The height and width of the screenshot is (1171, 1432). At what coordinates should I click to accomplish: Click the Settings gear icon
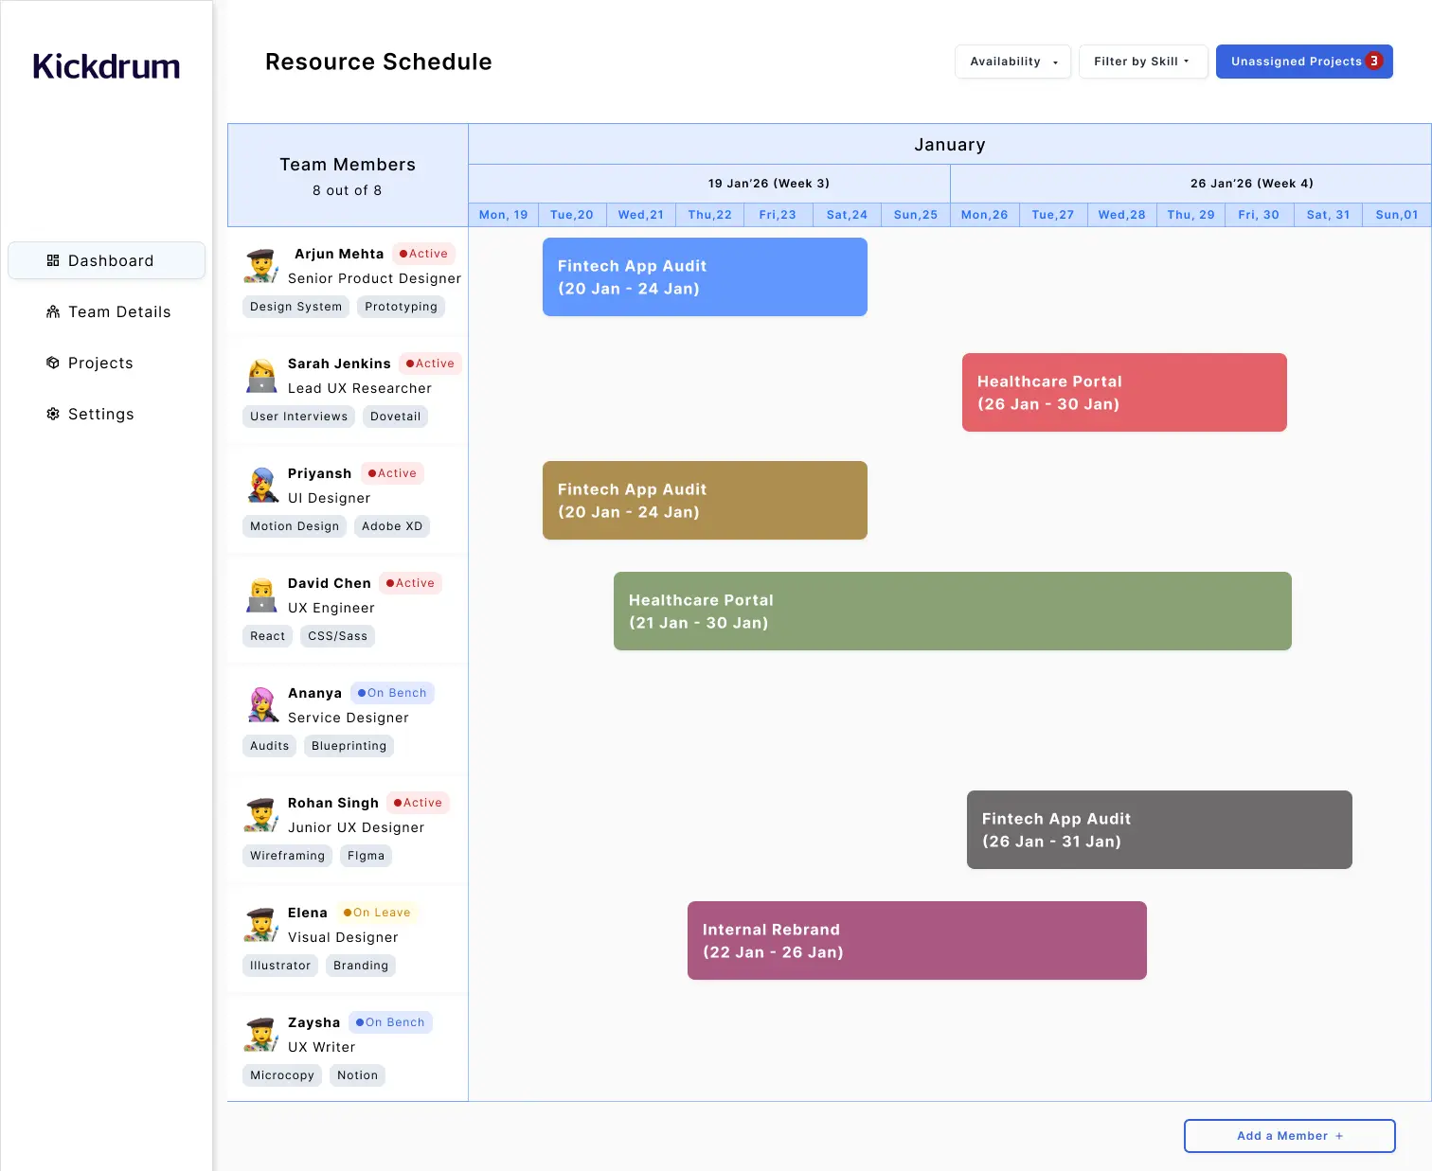point(53,414)
